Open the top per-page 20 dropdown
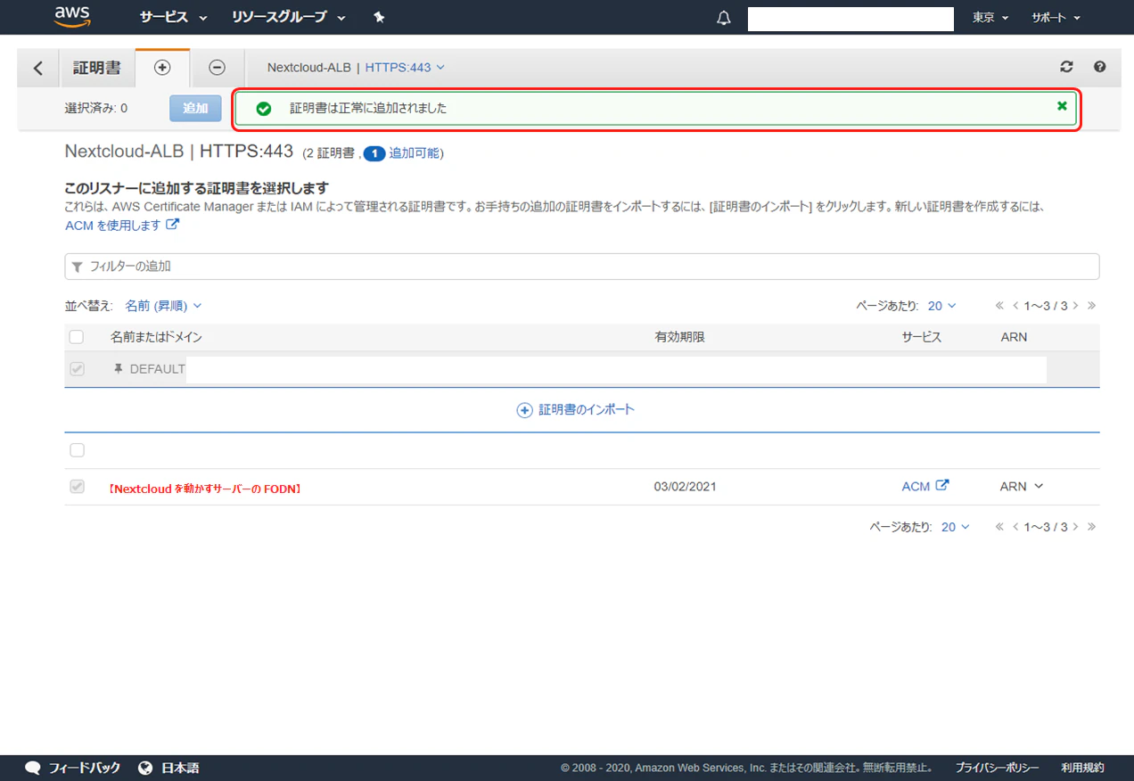 tap(941, 306)
